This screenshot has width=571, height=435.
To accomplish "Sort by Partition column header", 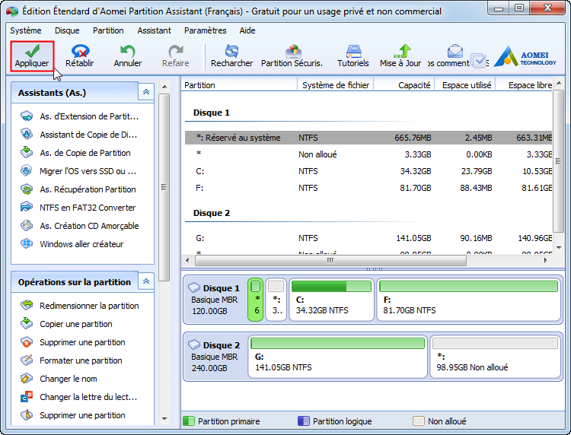I will [x=239, y=85].
